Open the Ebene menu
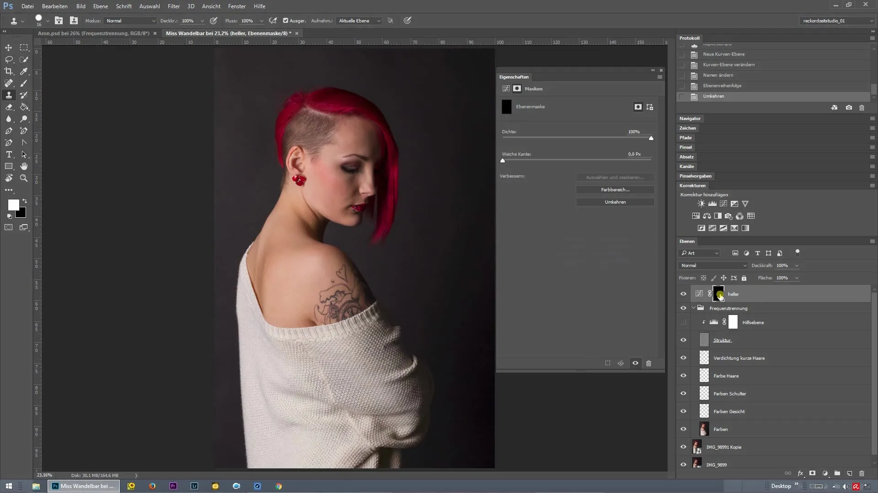 pyautogui.click(x=101, y=6)
